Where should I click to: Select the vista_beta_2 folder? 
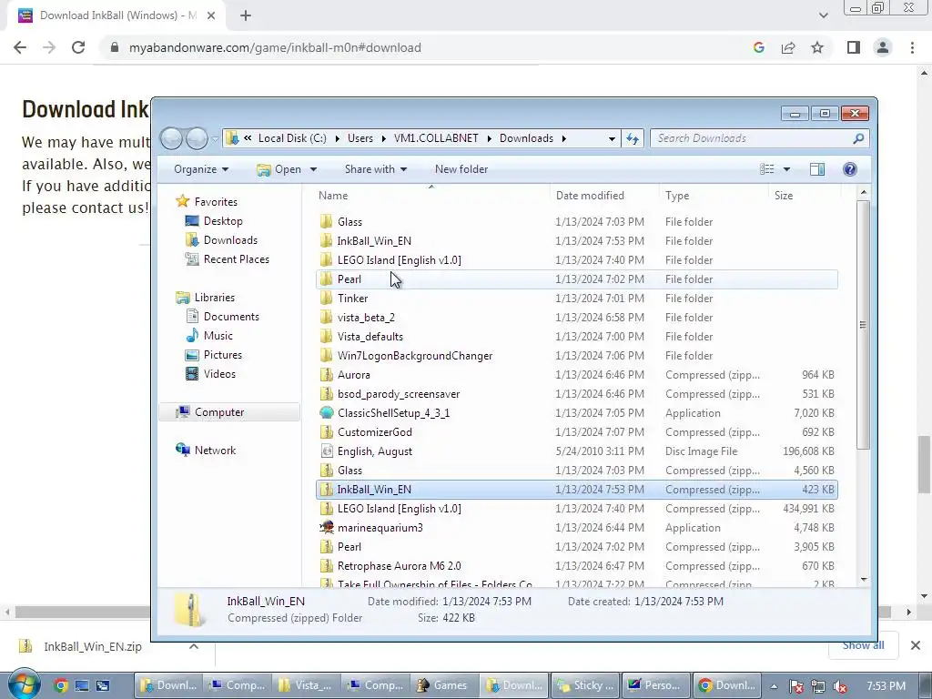click(576, 318)
